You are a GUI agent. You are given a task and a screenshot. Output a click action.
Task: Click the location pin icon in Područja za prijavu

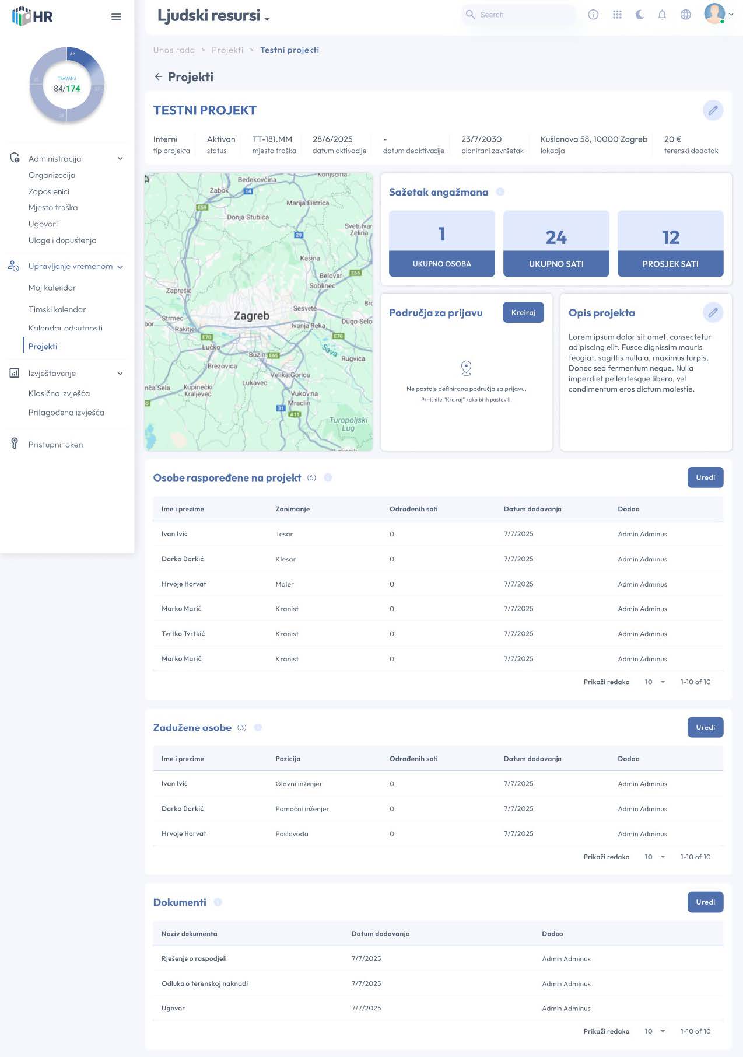[x=466, y=368]
